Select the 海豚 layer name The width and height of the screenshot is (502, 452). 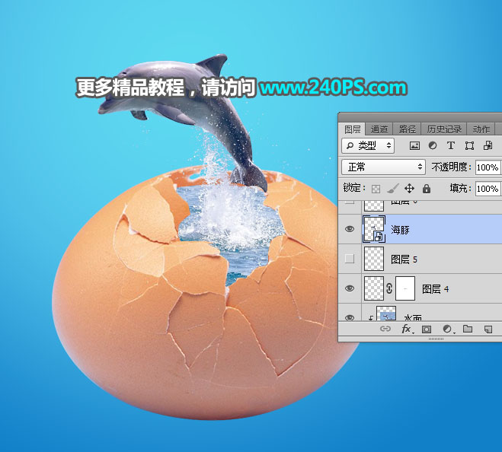[x=400, y=230]
